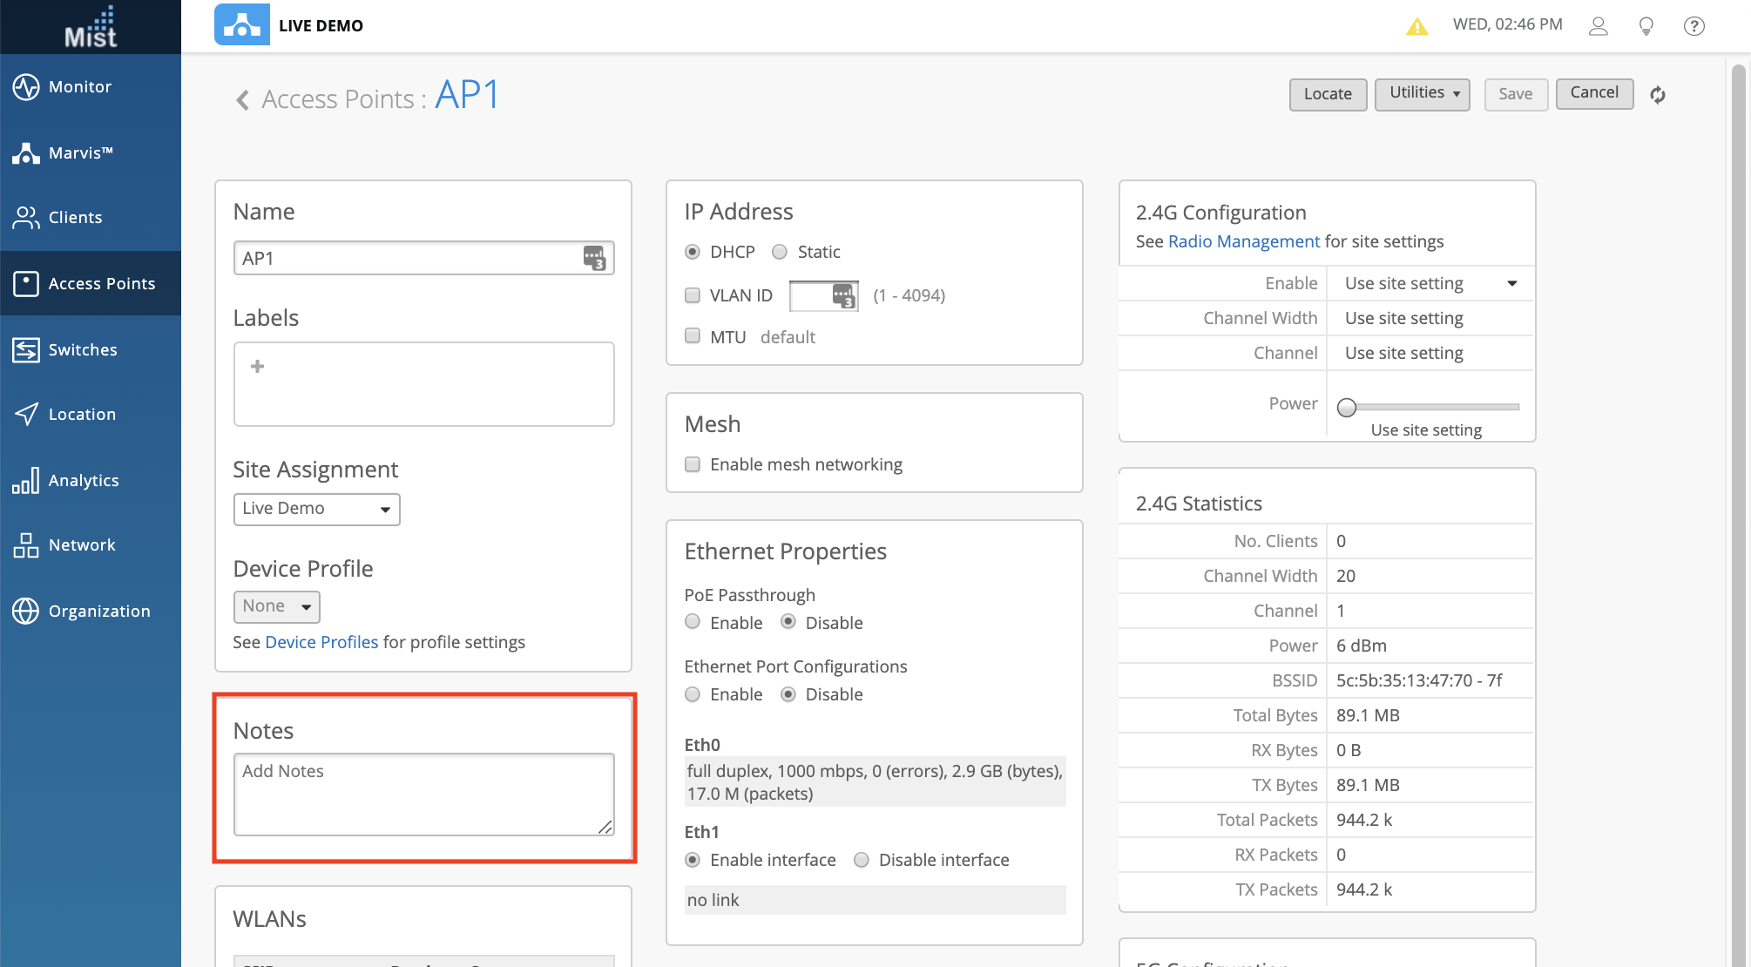
Task: Click into the Add Notes text area
Action: (423, 794)
